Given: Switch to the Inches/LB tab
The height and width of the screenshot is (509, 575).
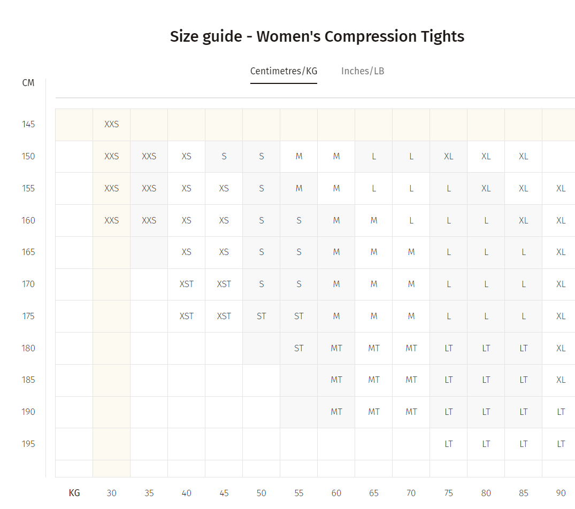Looking at the screenshot, I should click(362, 71).
